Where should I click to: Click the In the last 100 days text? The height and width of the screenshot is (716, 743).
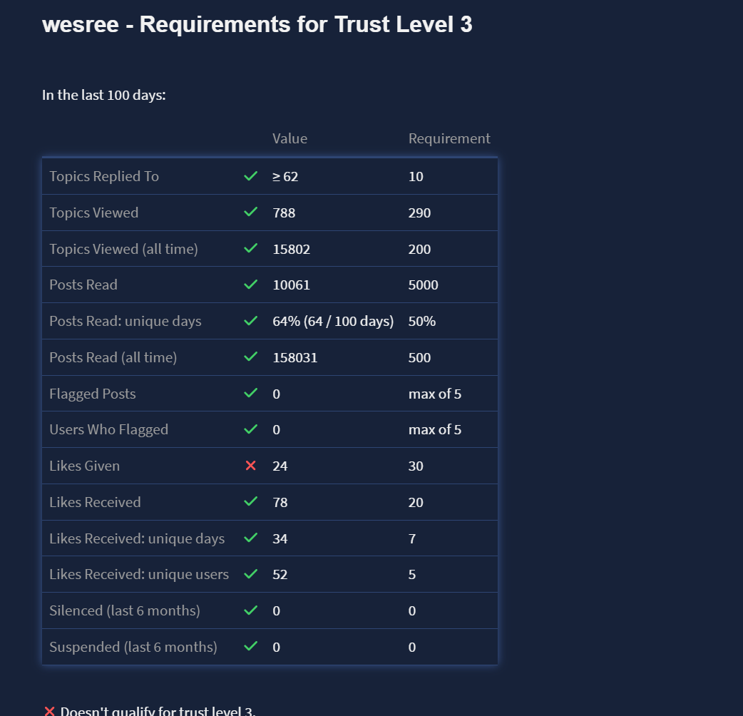(104, 95)
